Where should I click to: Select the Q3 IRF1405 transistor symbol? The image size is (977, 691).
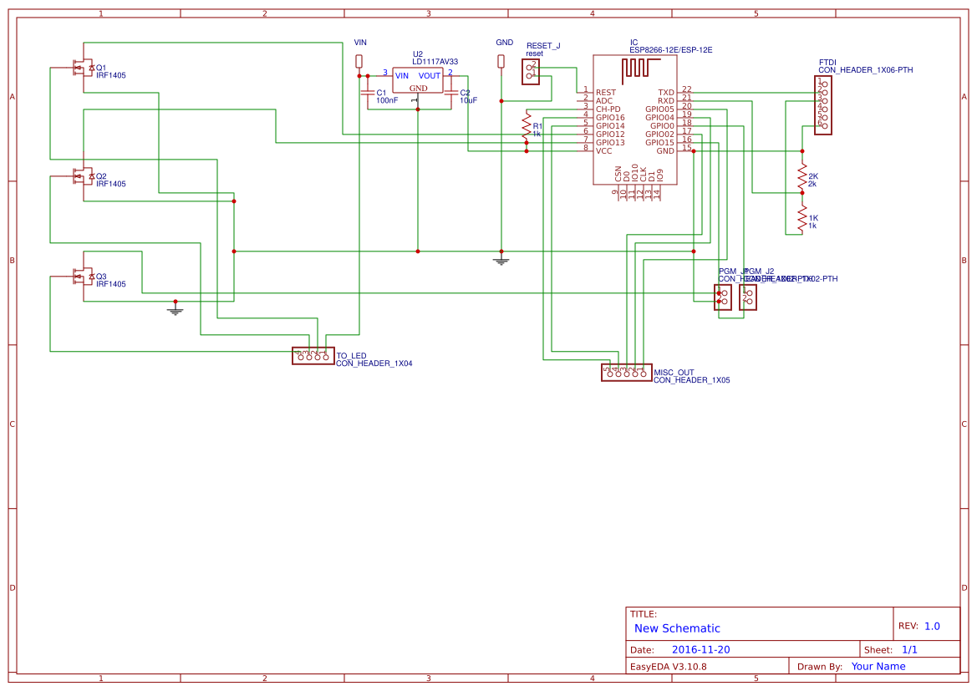[82, 276]
